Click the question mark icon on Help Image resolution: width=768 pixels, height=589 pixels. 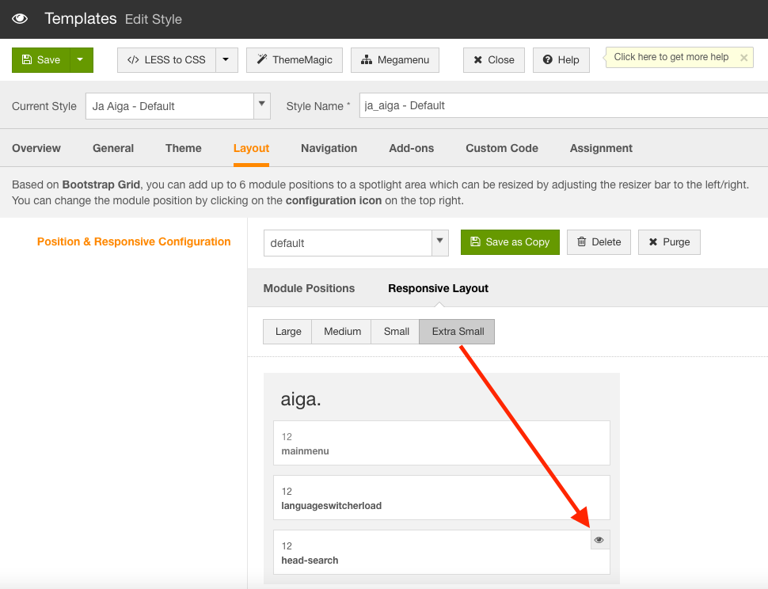pos(548,59)
